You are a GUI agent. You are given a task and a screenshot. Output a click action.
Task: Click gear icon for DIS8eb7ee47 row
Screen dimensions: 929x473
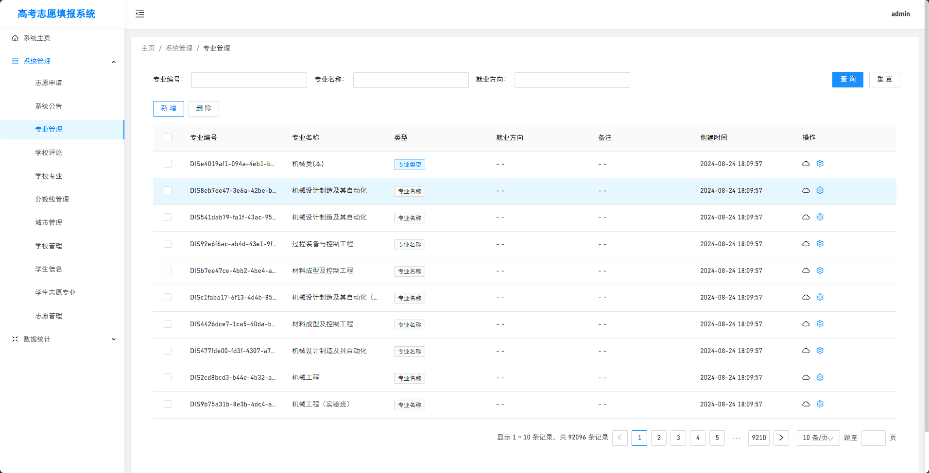coord(820,190)
